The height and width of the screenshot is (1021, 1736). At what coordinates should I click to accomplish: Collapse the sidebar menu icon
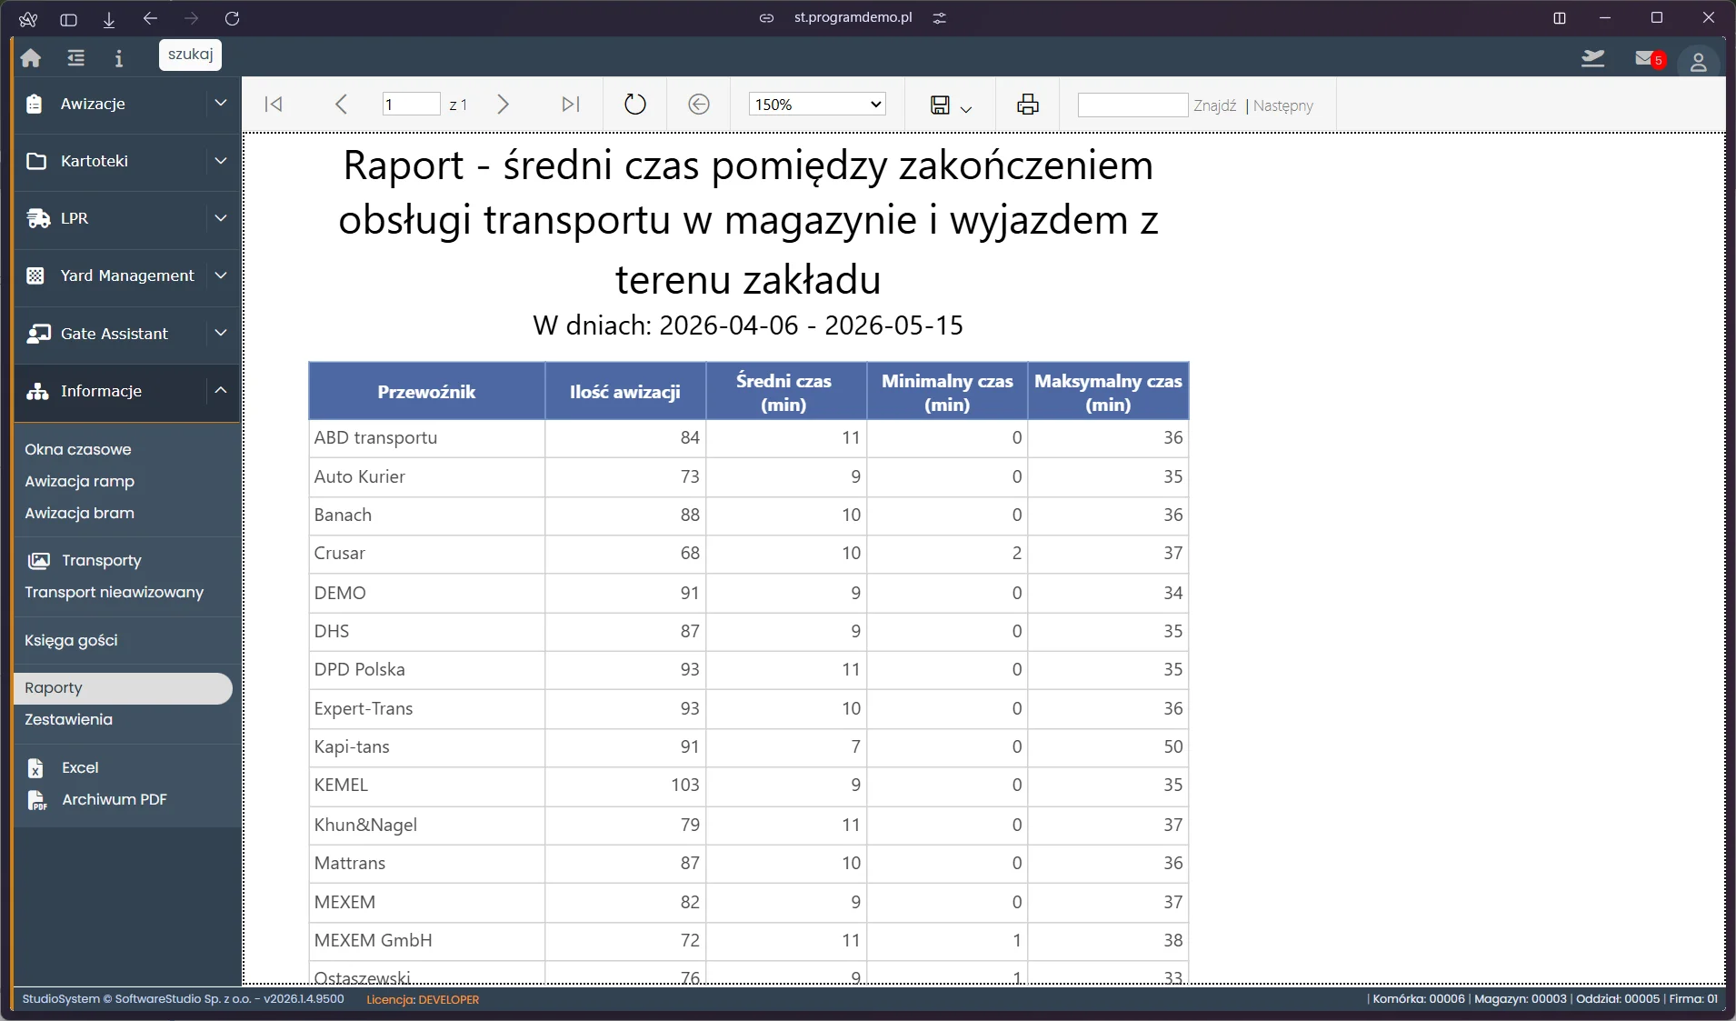point(75,58)
